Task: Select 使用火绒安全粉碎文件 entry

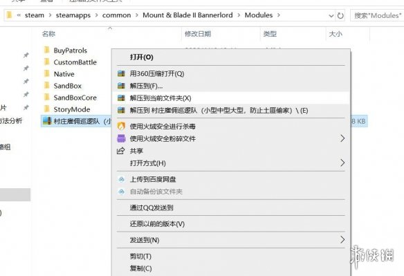Action: 231,138
